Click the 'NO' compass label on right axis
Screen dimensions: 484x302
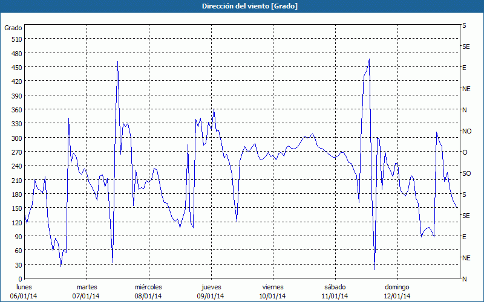(466, 131)
